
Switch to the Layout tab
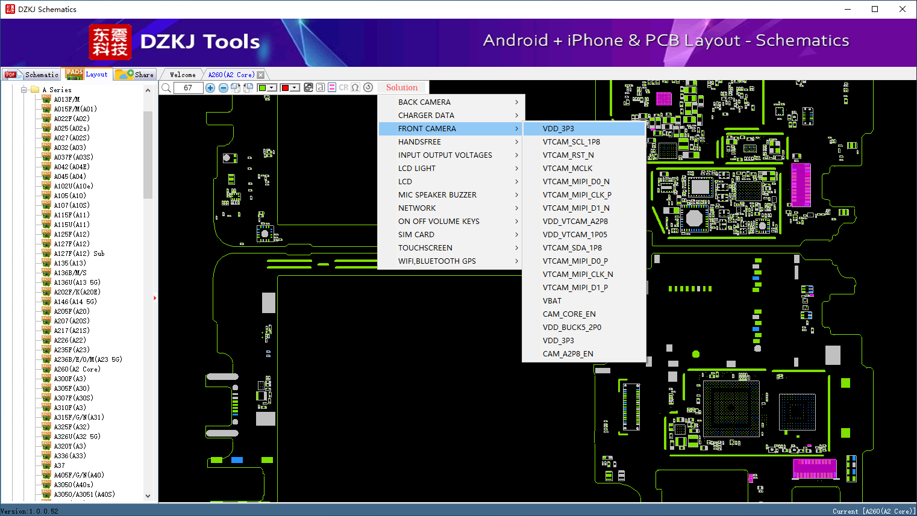pyautogui.click(x=87, y=74)
